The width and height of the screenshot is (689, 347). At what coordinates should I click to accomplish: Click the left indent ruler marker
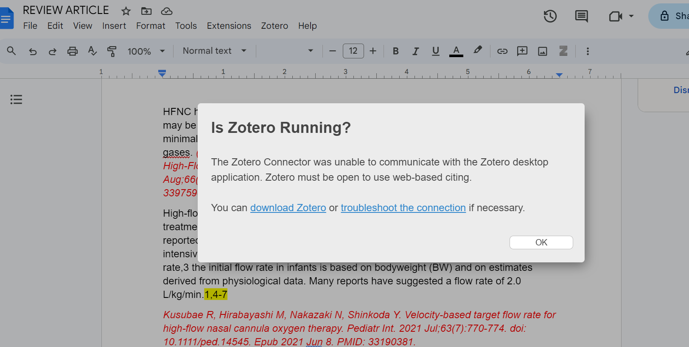[x=162, y=73]
